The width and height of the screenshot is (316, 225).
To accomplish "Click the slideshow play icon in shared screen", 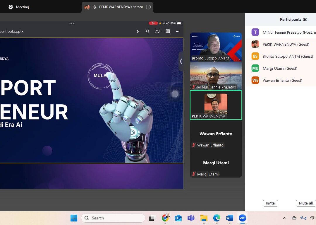I will coord(138,31).
